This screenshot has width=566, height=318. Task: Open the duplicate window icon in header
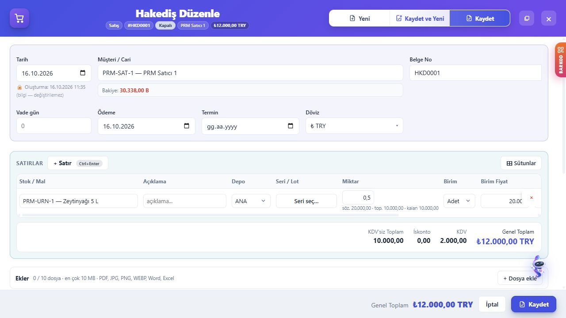tap(527, 19)
